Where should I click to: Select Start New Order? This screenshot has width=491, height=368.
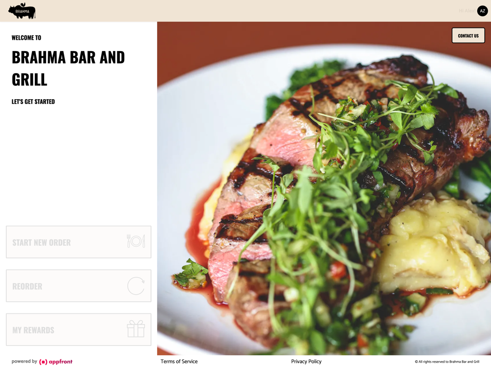[79, 242]
